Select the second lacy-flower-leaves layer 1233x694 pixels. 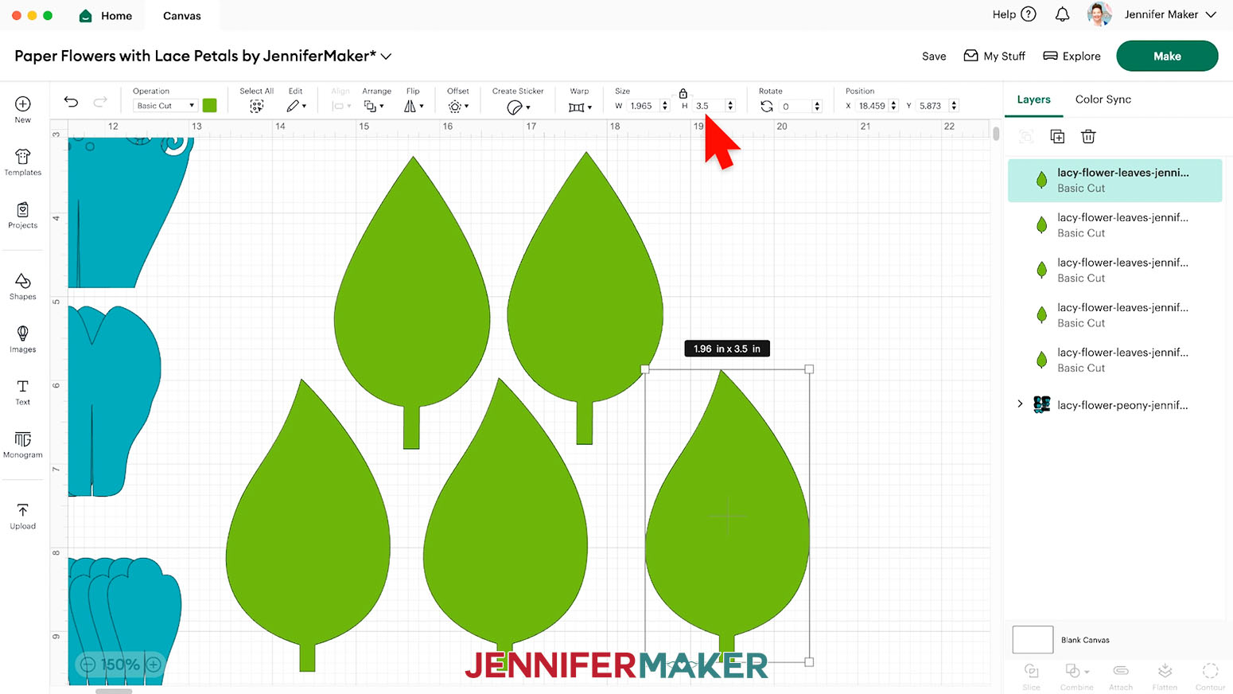point(1114,225)
